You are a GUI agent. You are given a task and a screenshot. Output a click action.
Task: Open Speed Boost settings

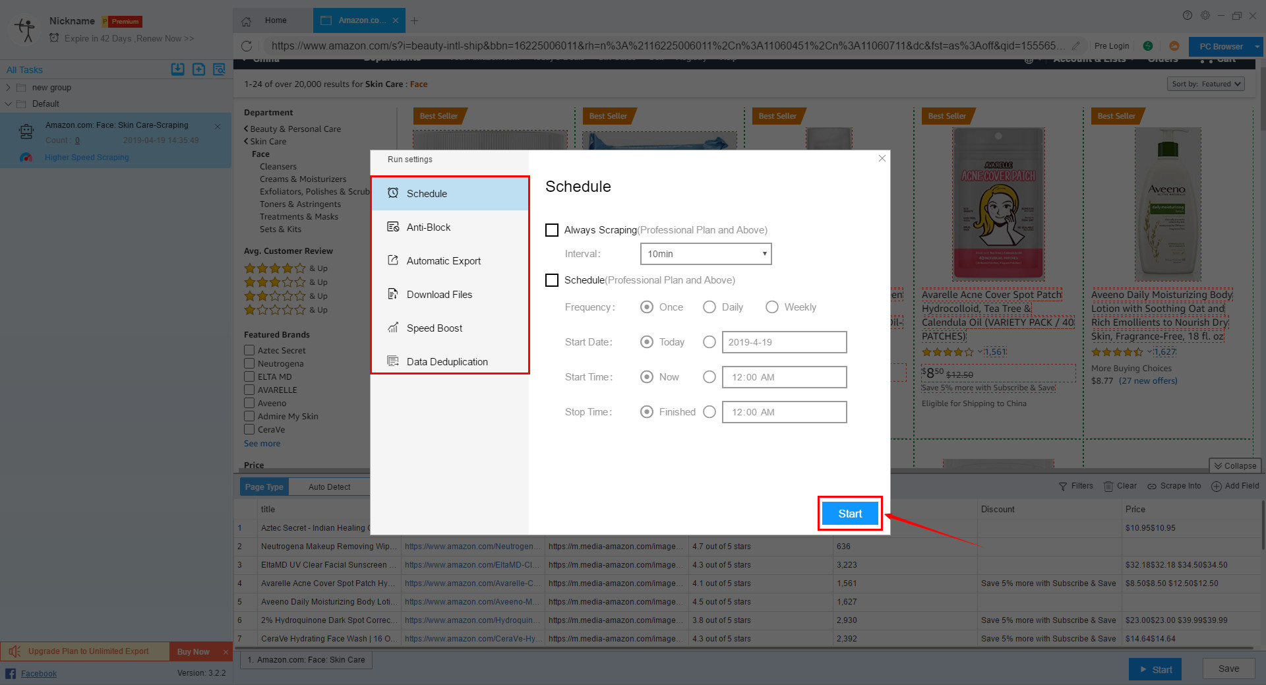(450, 328)
